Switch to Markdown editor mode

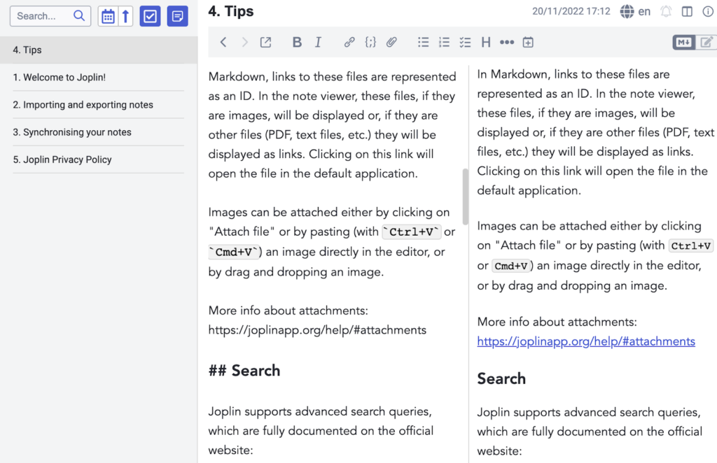pos(683,43)
